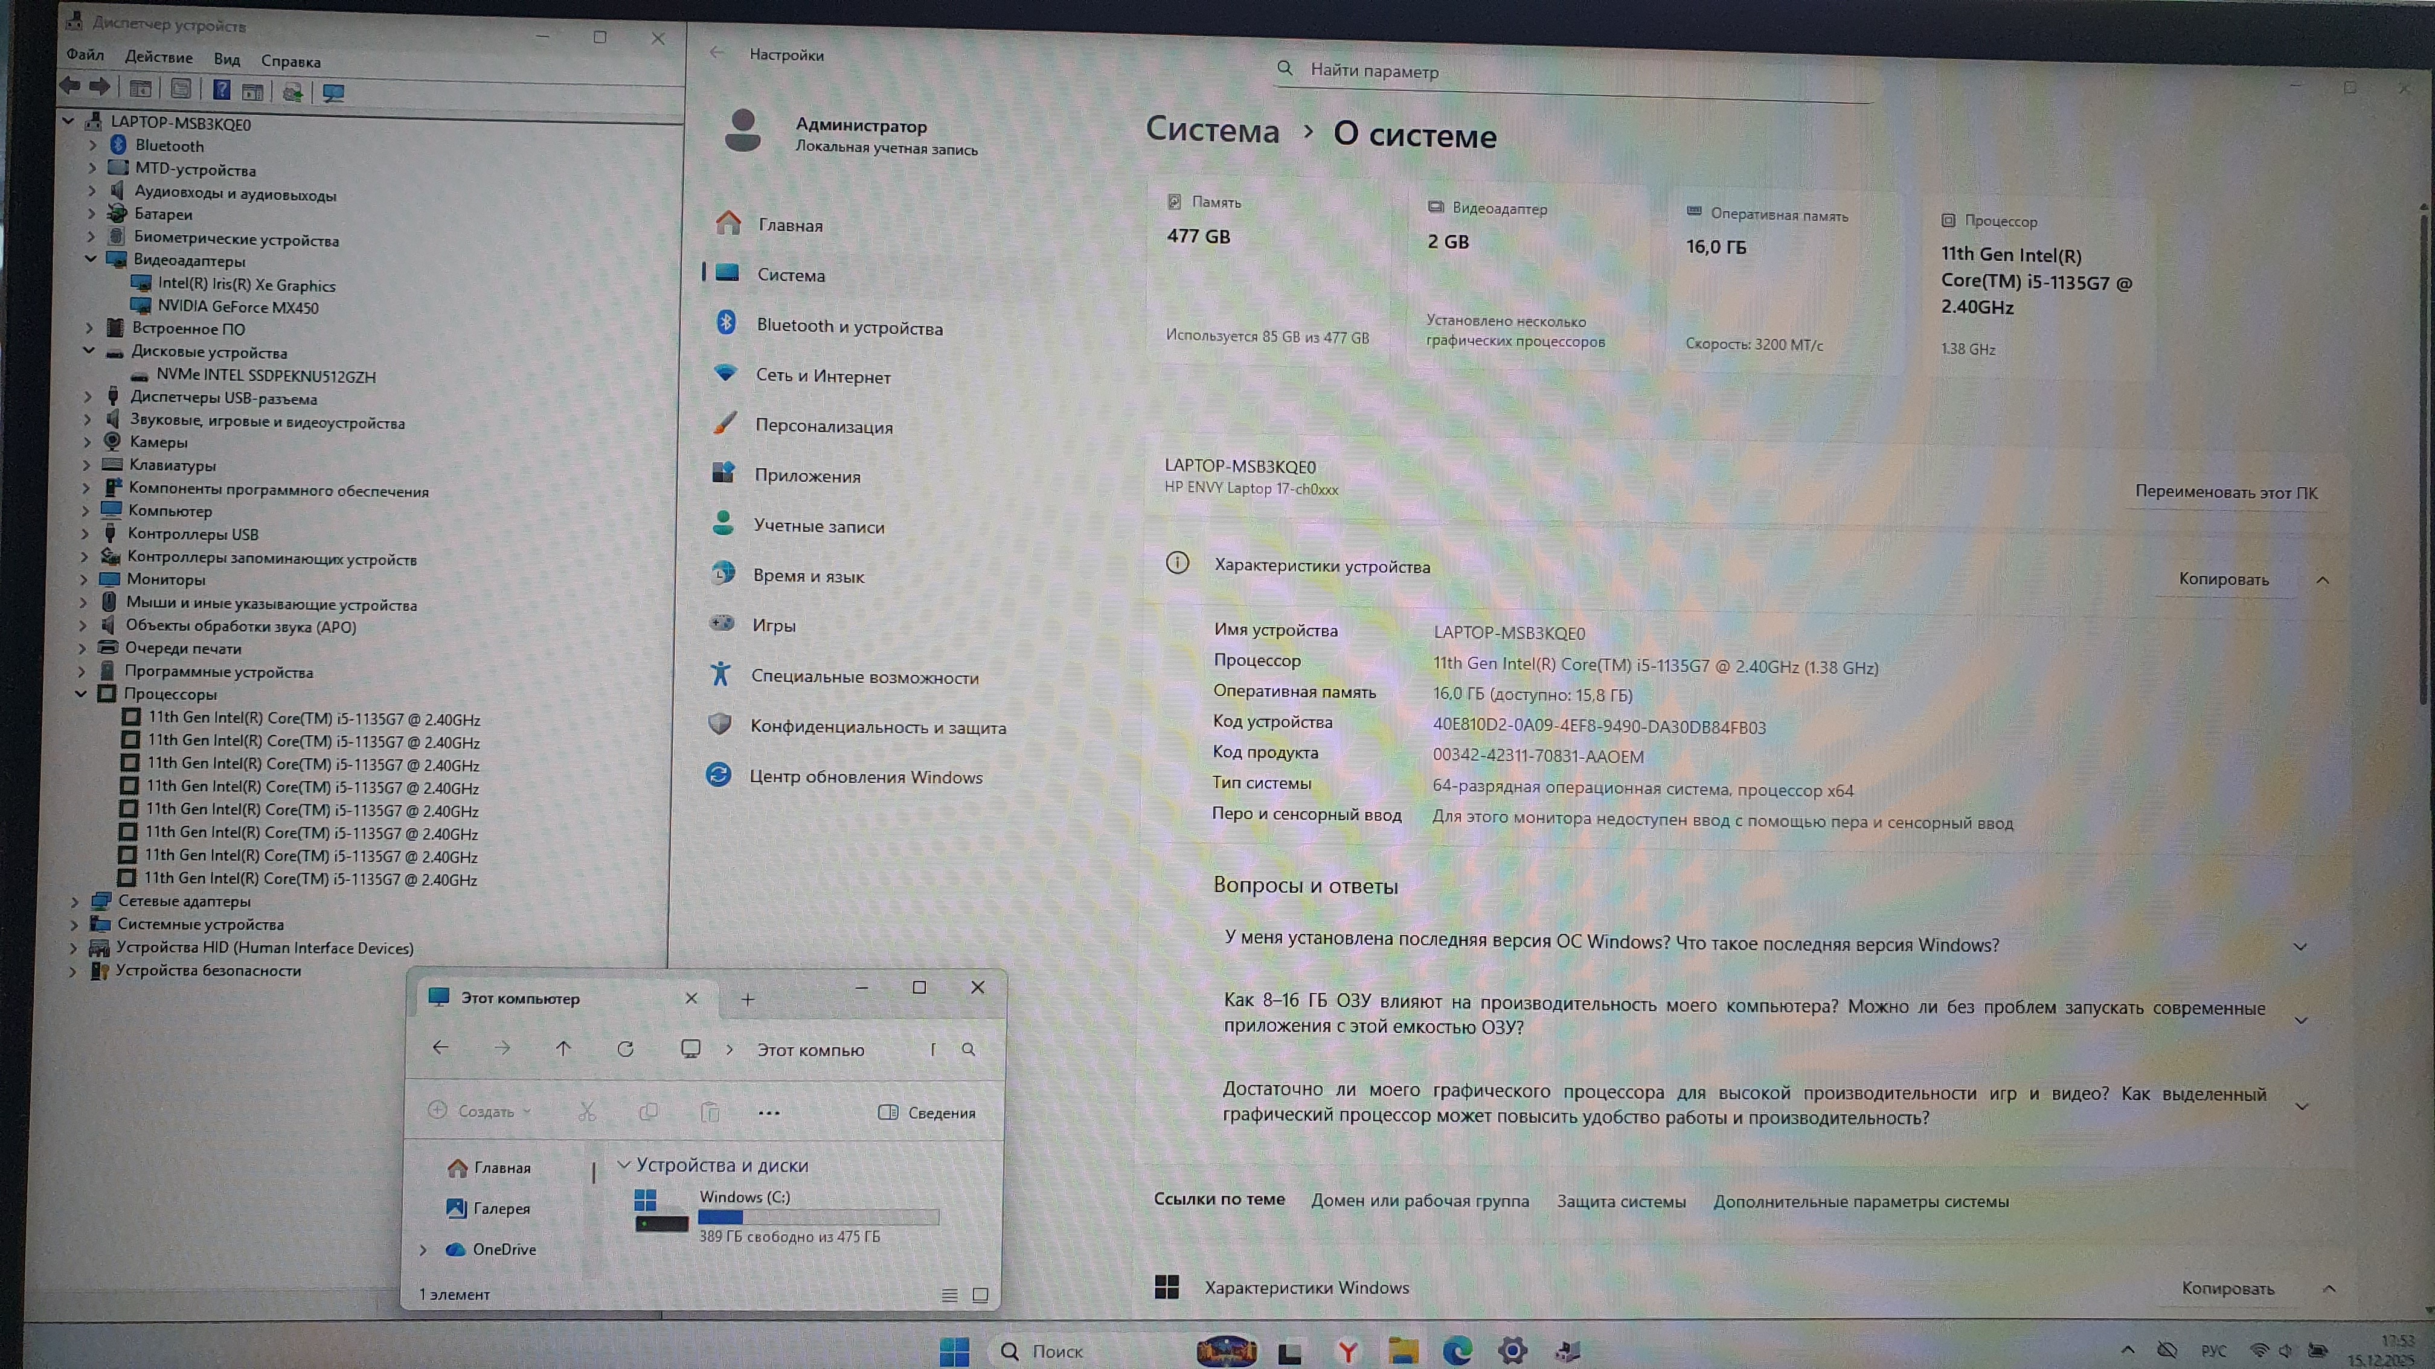
Task: Switch to the large icons view in Explorer
Action: 980,1294
